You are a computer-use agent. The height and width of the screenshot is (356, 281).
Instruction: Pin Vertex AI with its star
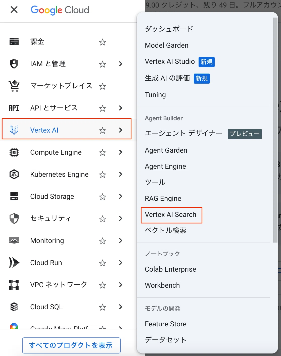(x=103, y=130)
